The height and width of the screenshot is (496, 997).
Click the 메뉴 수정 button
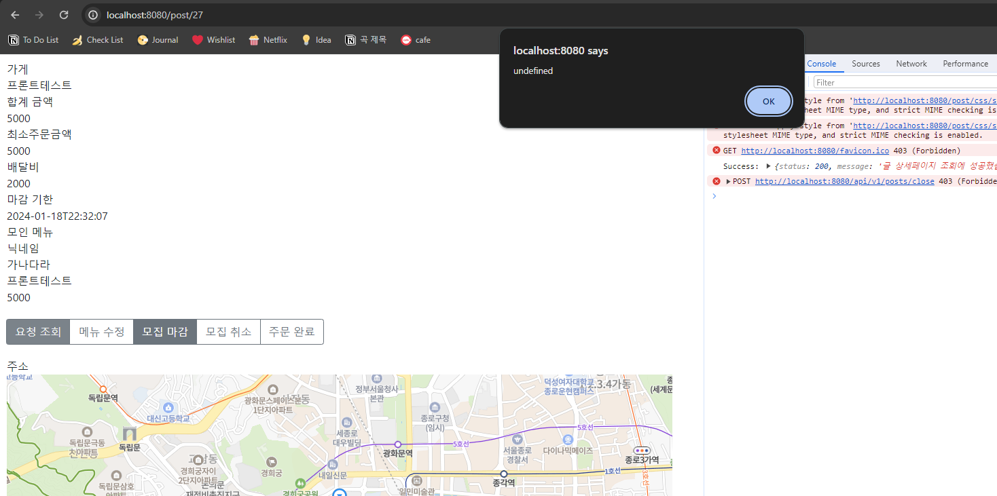tap(102, 332)
